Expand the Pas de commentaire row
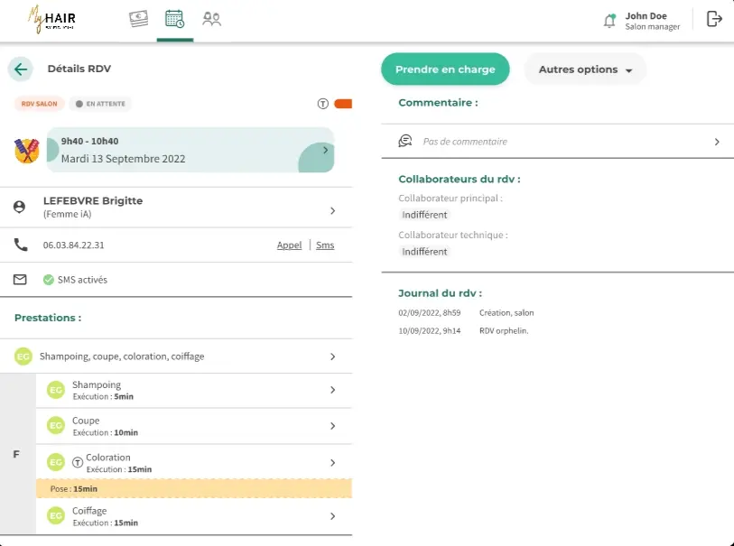Image resolution: width=734 pixels, height=546 pixels. [x=717, y=142]
